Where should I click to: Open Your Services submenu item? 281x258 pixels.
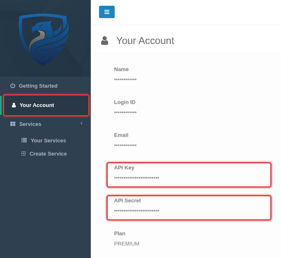click(x=48, y=140)
